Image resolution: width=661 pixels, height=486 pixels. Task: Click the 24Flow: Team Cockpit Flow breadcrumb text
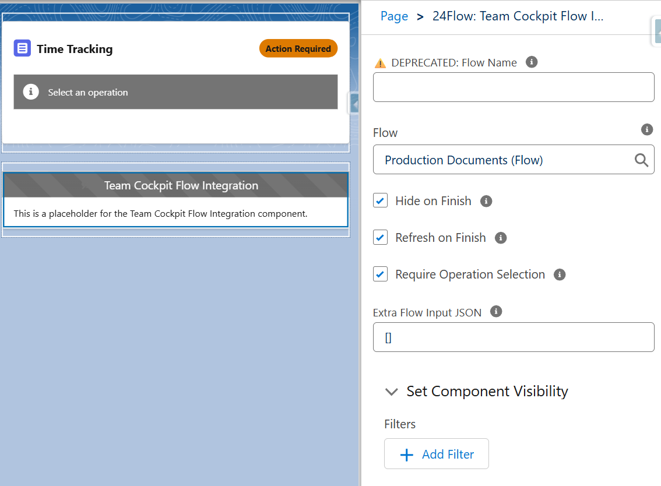click(518, 16)
